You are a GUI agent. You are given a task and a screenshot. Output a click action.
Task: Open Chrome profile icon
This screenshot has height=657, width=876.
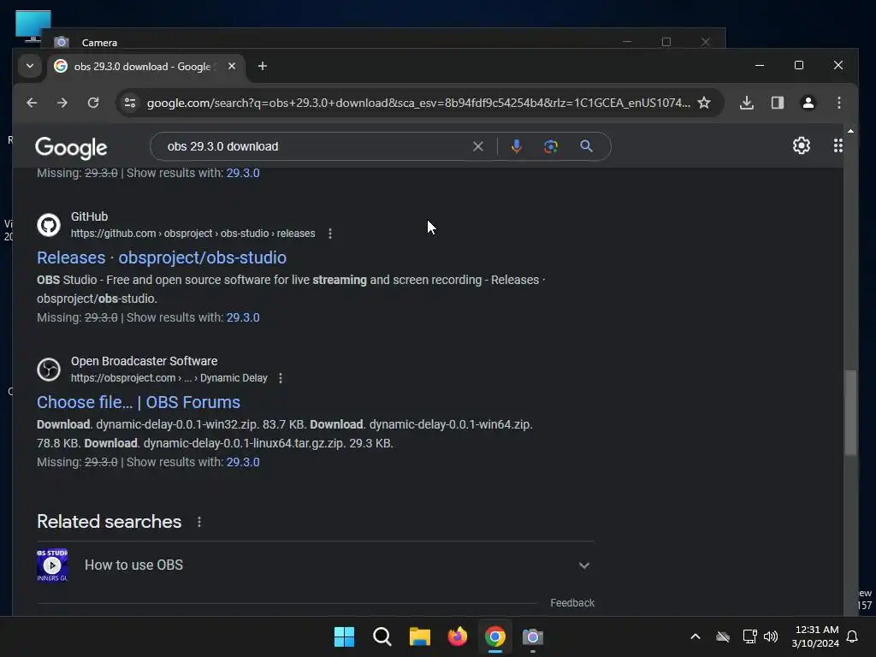click(808, 103)
